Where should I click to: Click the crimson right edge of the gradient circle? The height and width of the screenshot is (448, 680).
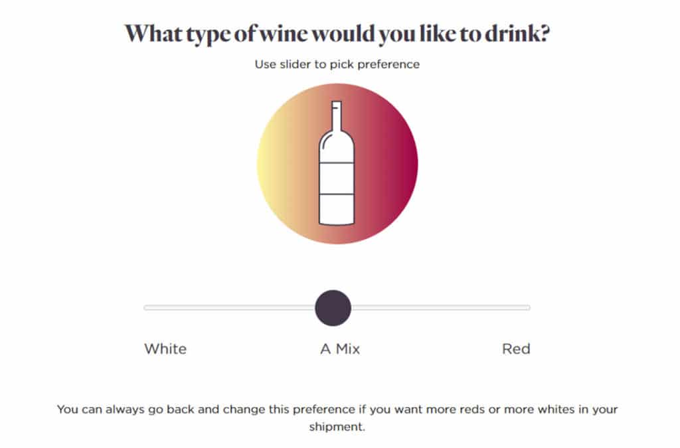[x=408, y=164]
